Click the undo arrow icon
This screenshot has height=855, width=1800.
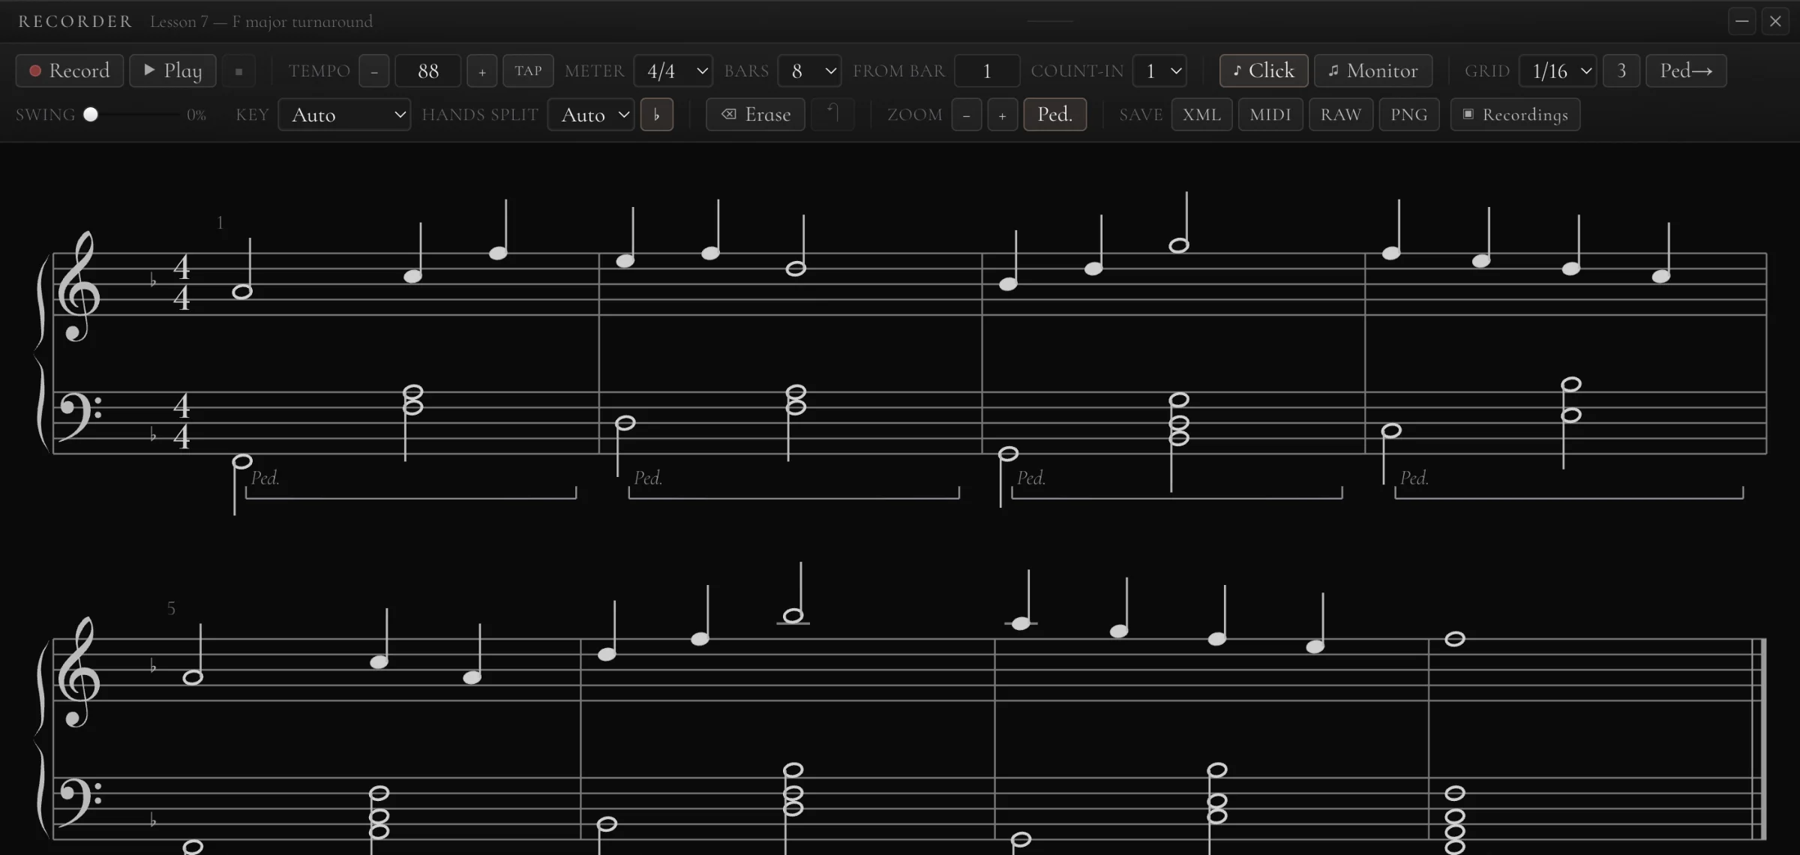832,114
